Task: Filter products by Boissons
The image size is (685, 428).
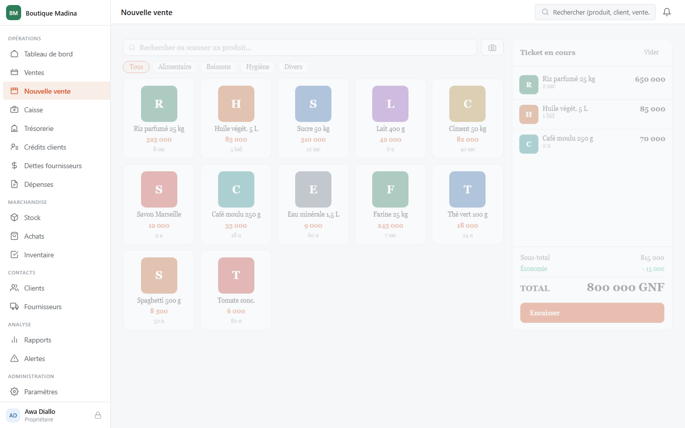Action: tap(219, 67)
